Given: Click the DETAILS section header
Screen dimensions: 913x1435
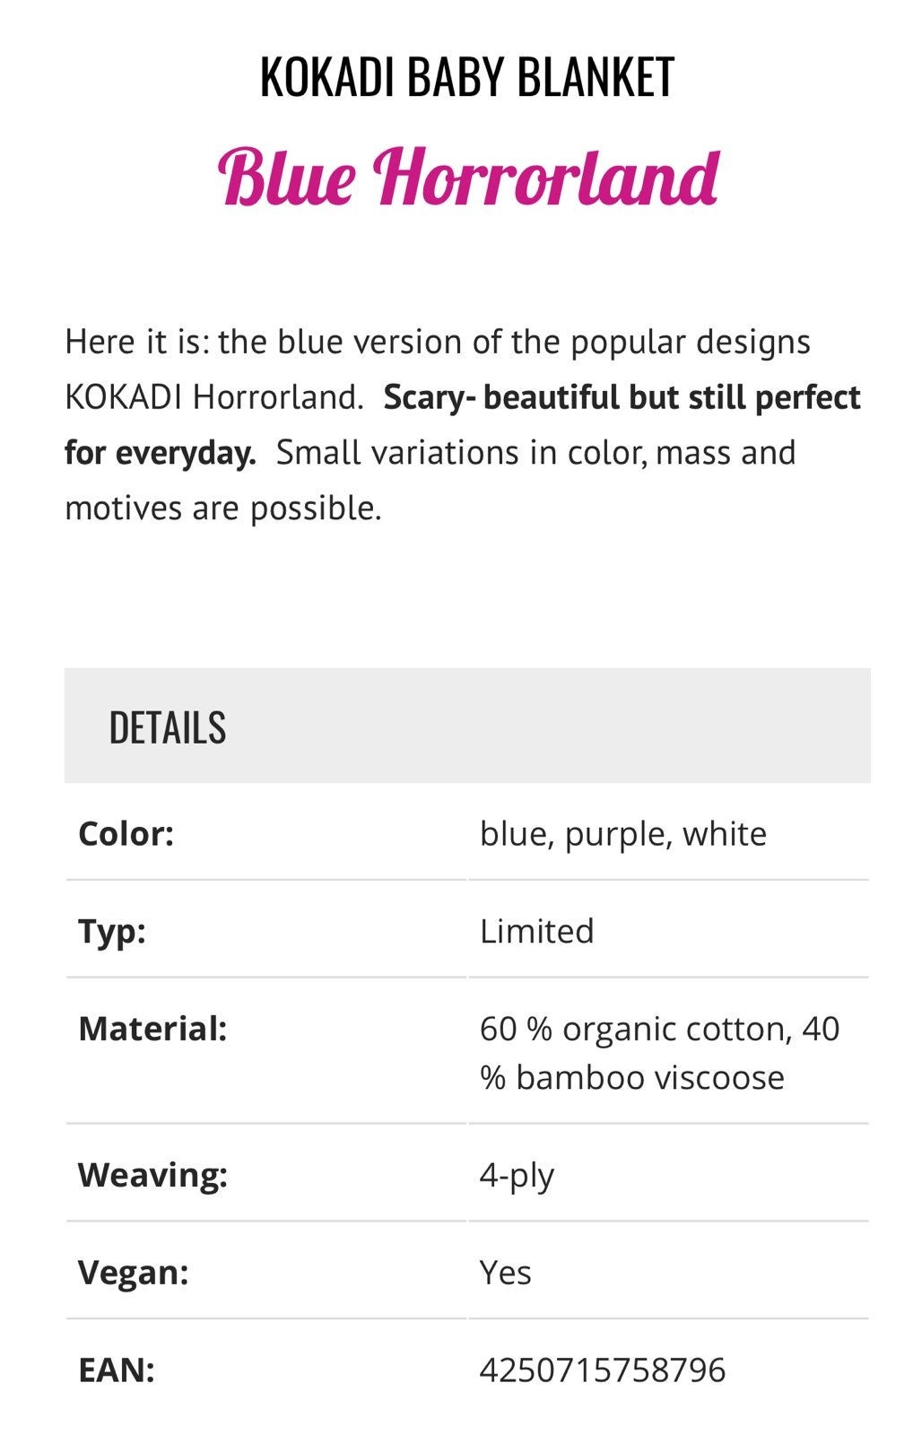Looking at the screenshot, I should click(x=467, y=726).
